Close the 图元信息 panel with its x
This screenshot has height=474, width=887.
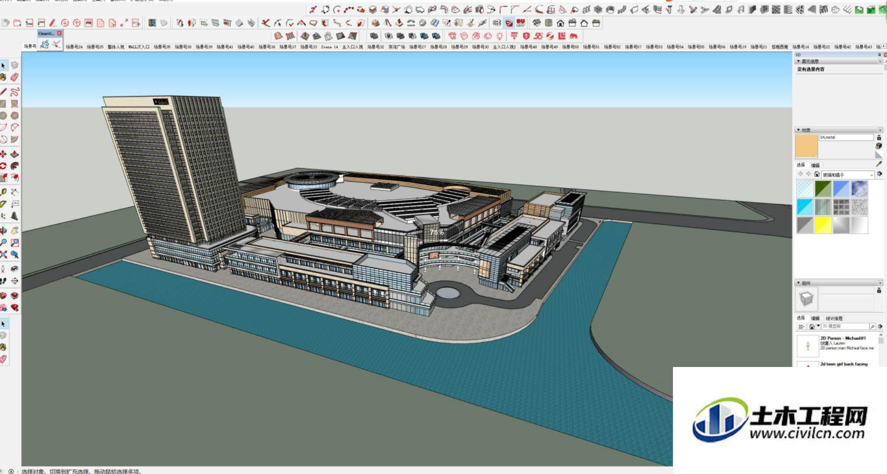(880, 61)
